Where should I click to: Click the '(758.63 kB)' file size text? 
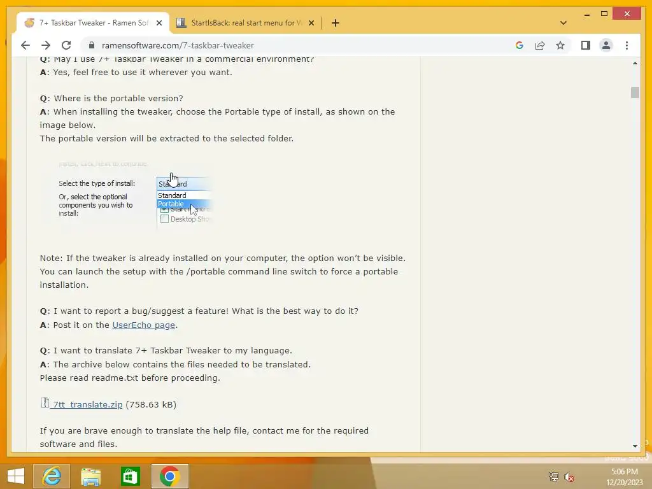[x=151, y=404]
